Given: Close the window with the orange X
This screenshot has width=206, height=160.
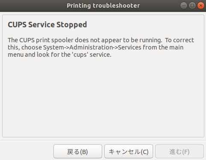Looking at the screenshot, I should [201, 6].
